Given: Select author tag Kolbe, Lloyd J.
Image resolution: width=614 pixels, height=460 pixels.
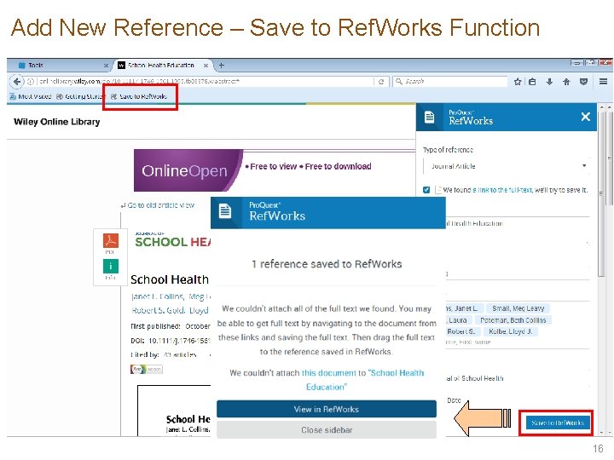Looking at the screenshot, I should (510, 331).
